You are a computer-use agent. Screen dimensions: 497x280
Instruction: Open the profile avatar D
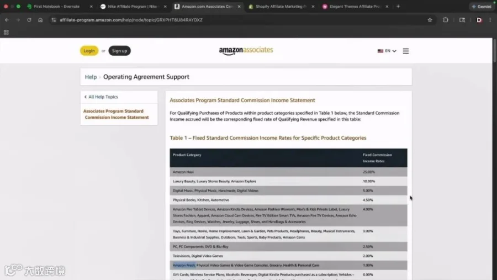[479, 20]
